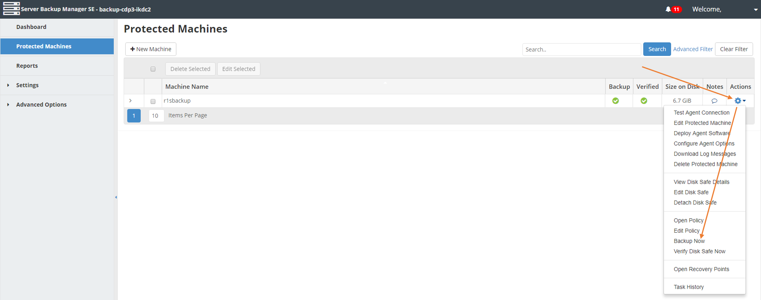Choose Edit Policy menu entry
Image resolution: width=761 pixels, height=300 pixels.
(x=686, y=230)
